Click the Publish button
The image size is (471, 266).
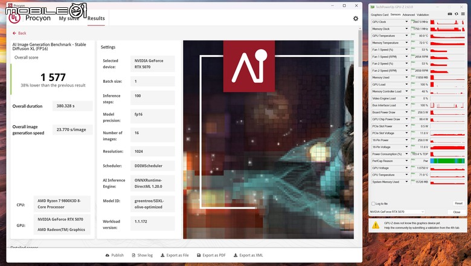[115, 255]
